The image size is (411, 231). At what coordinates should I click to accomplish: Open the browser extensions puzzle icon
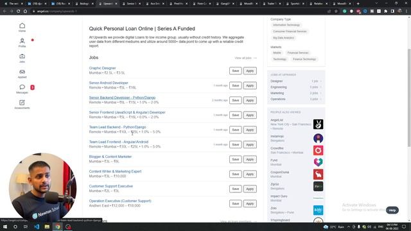click(x=385, y=12)
